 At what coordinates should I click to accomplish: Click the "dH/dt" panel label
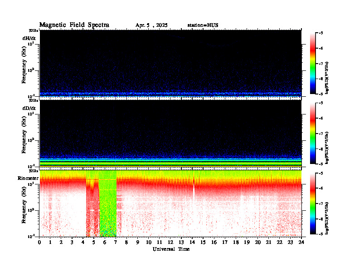29,38
